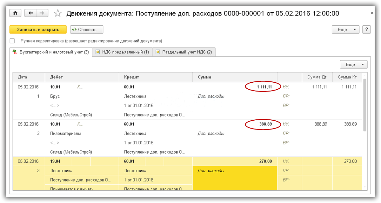Image resolution: width=381 pixels, height=203 pixels.
Task: Go back with the left arrow
Action: pos(30,13)
